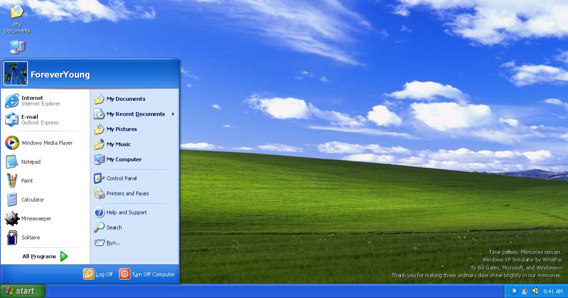Expand the All Programs list

[x=45, y=256]
